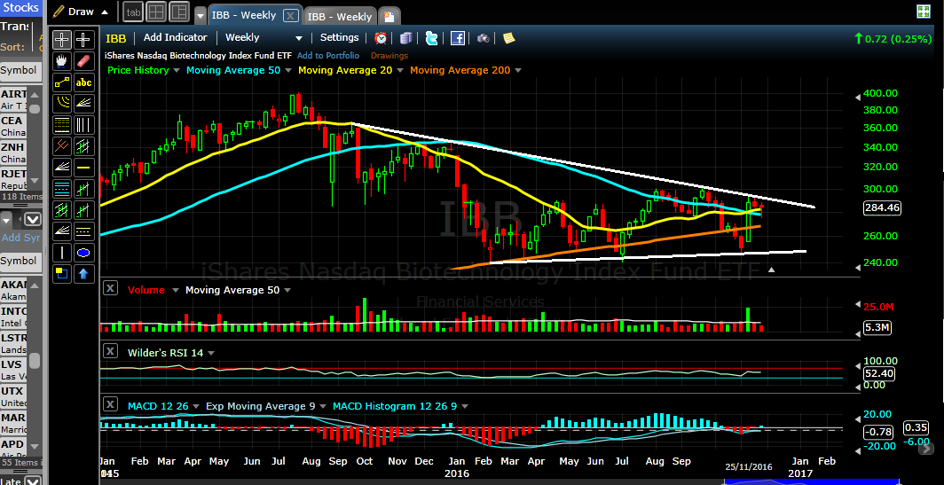Switch to single tab layout button
The image size is (944, 485).
point(133,12)
